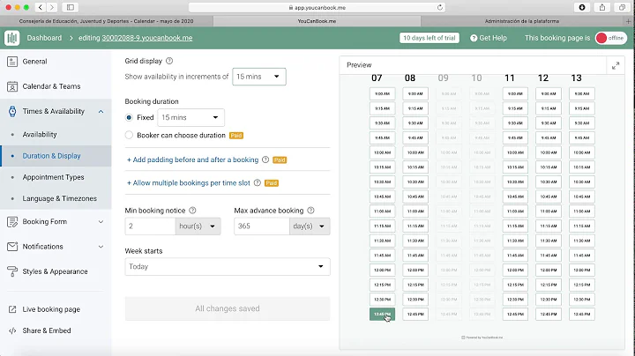Click the YouCanBook.me logo icon

[x=12, y=38]
